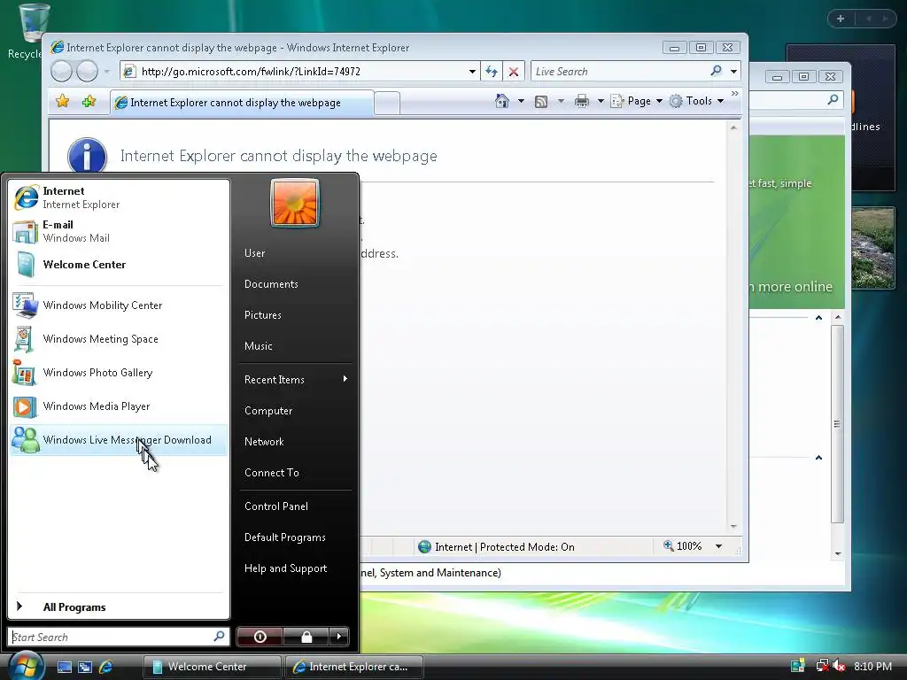The image size is (907, 680).
Task: Click IE page scrollbar down arrow
Action: [733, 526]
